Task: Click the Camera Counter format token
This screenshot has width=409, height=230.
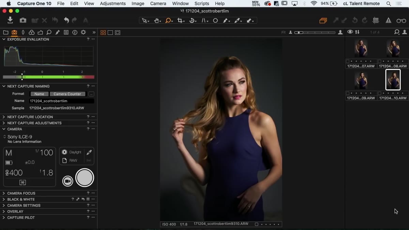Action: tap(67, 94)
